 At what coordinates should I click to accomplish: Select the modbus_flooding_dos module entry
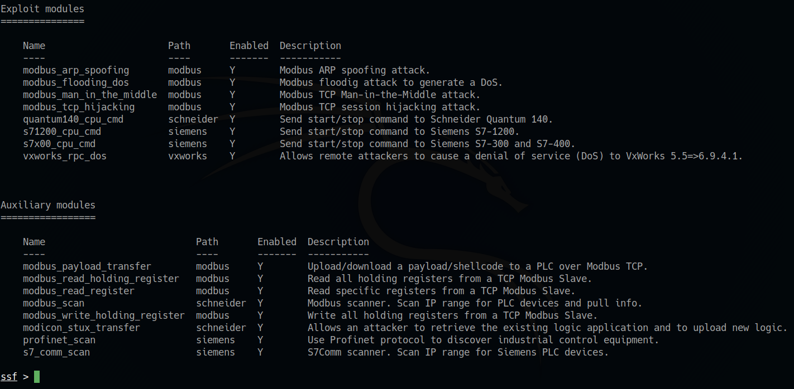75,82
